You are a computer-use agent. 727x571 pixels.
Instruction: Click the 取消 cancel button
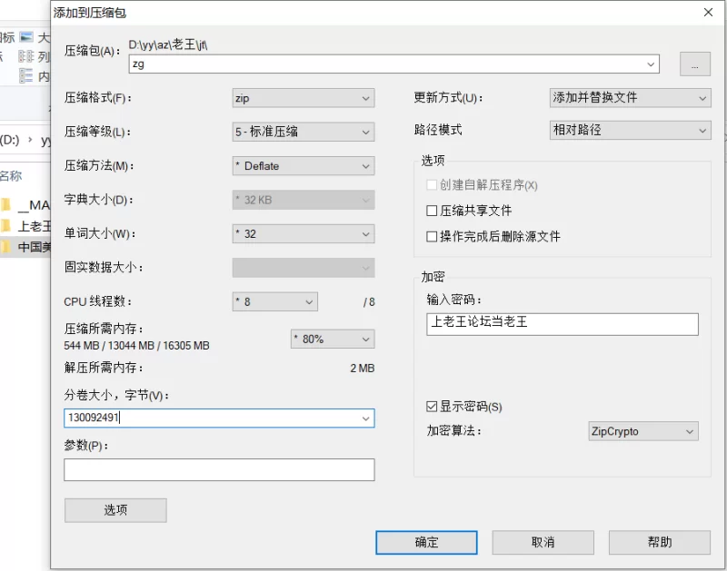[x=543, y=542]
